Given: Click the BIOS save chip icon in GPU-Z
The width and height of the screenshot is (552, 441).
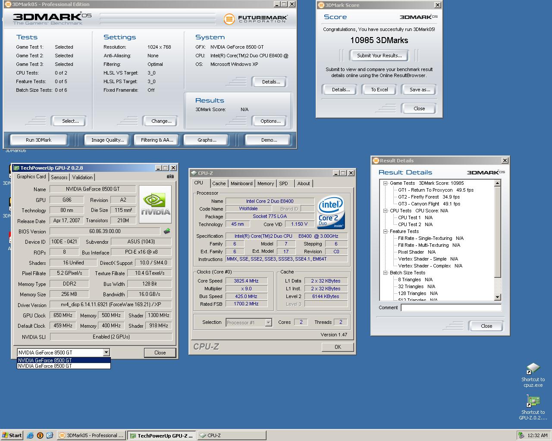Looking at the screenshot, I should [x=167, y=231].
